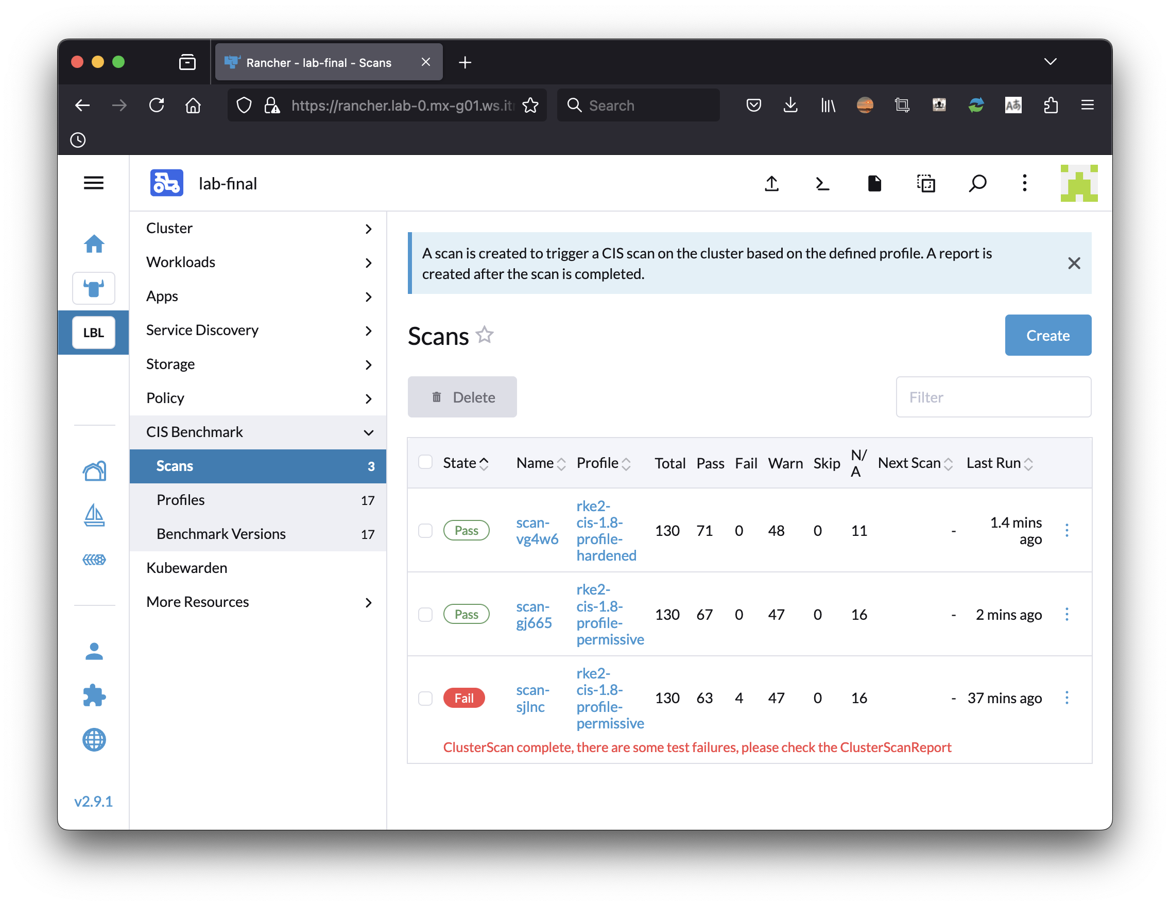Screen dimensions: 1170x906
Task: Open Global Settings globe icon
Action: coord(94,740)
